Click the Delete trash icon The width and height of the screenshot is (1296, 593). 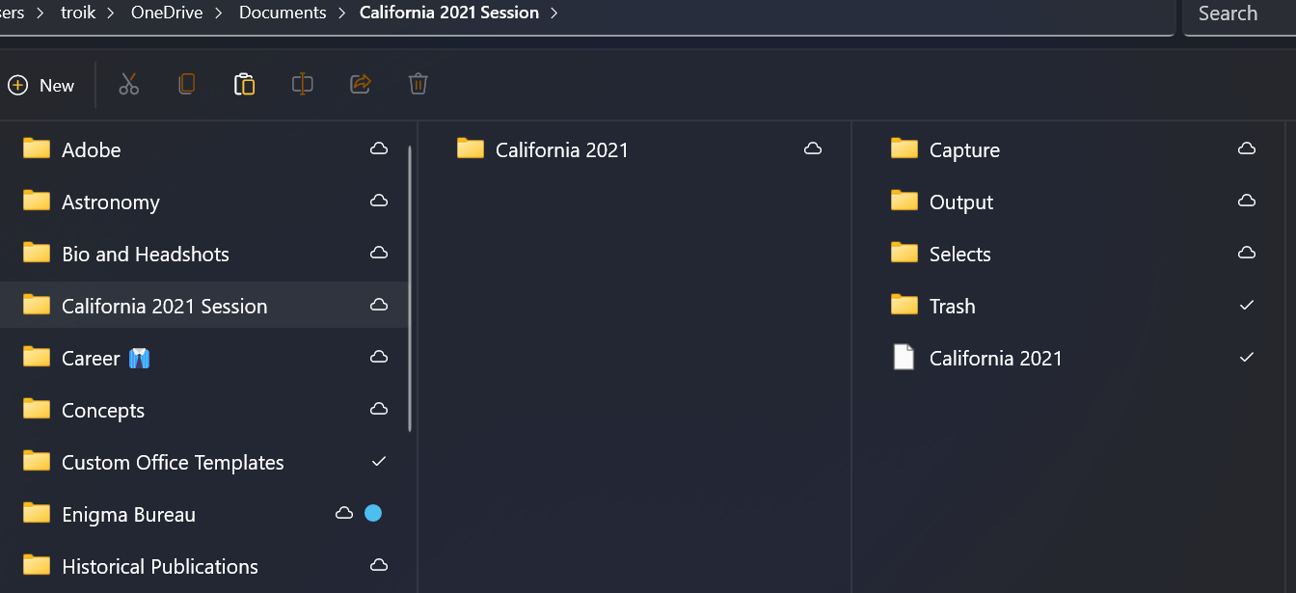[x=418, y=84]
